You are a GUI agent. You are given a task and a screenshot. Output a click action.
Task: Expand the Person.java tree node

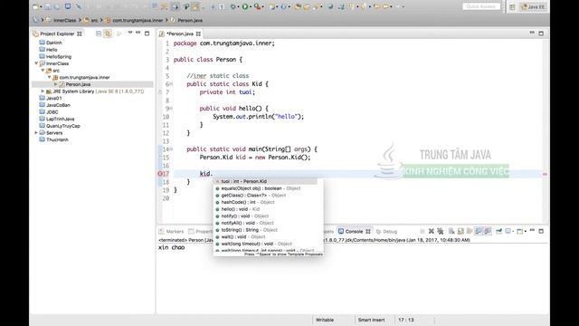click(x=56, y=84)
